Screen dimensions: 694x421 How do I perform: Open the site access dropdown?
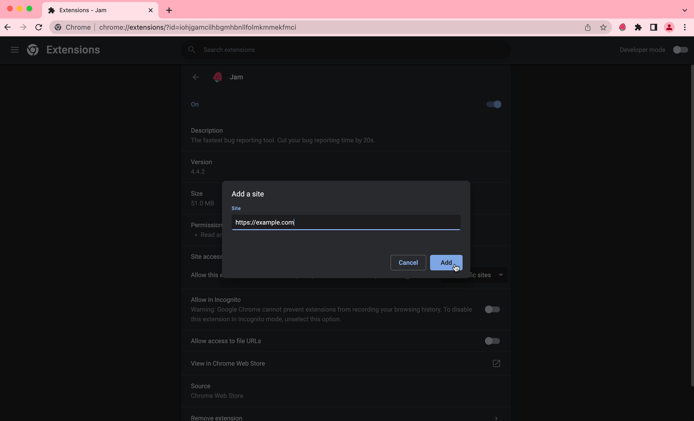500,275
